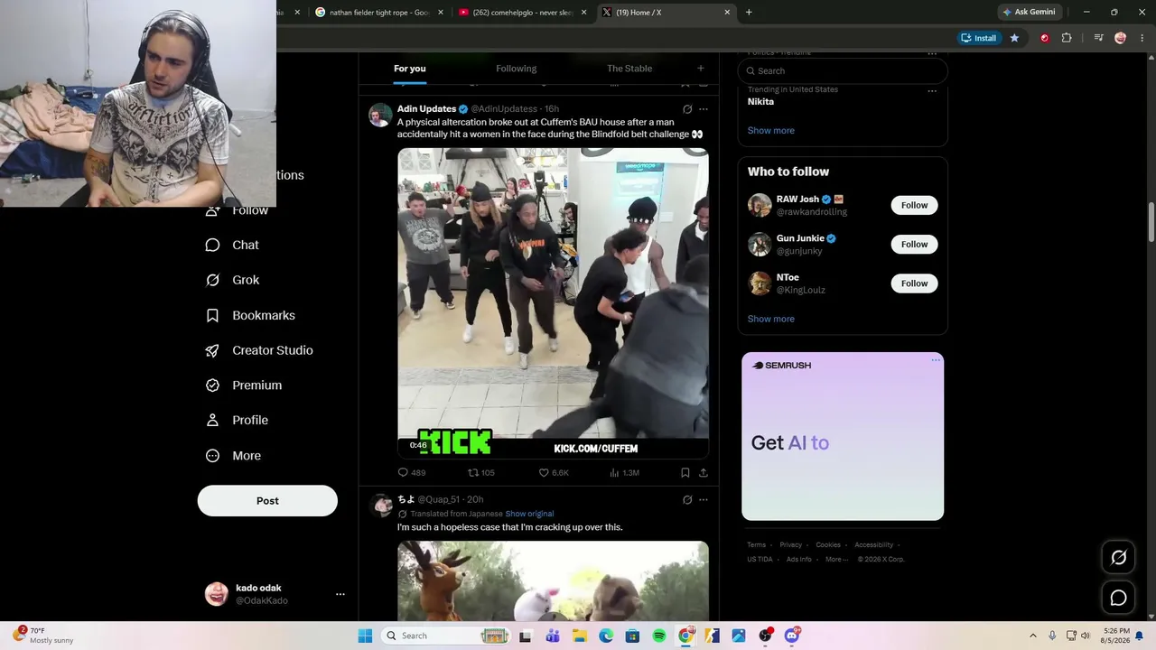Open Grok actions on the Quap_51 post
Viewport: 1156px width, 650px height.
point(687,499)
